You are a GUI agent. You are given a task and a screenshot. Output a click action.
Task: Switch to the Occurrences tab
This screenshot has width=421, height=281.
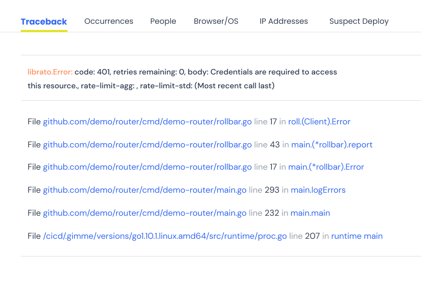(109, 21)
